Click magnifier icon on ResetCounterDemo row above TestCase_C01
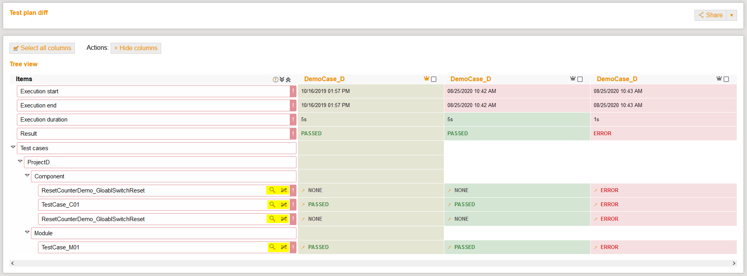Image resolution: width=747 pixels, height=276 pixels. coord(272,190)
